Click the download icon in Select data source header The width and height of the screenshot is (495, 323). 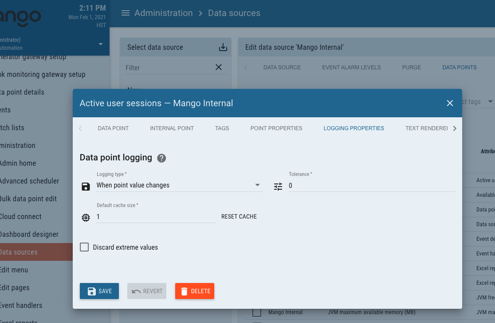click(223, 47)
